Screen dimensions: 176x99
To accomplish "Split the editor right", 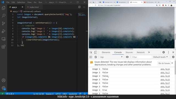I will (x=79, y=7).
